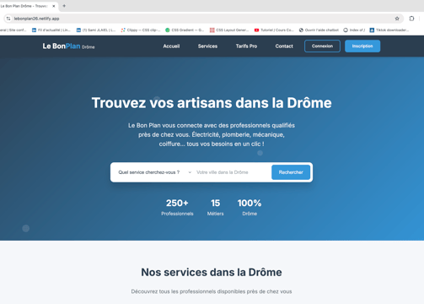The image size is (424, 304).
Task: Click the 'Le Bon Plan vous connecte' paragraph
Action: coord(212,134)
